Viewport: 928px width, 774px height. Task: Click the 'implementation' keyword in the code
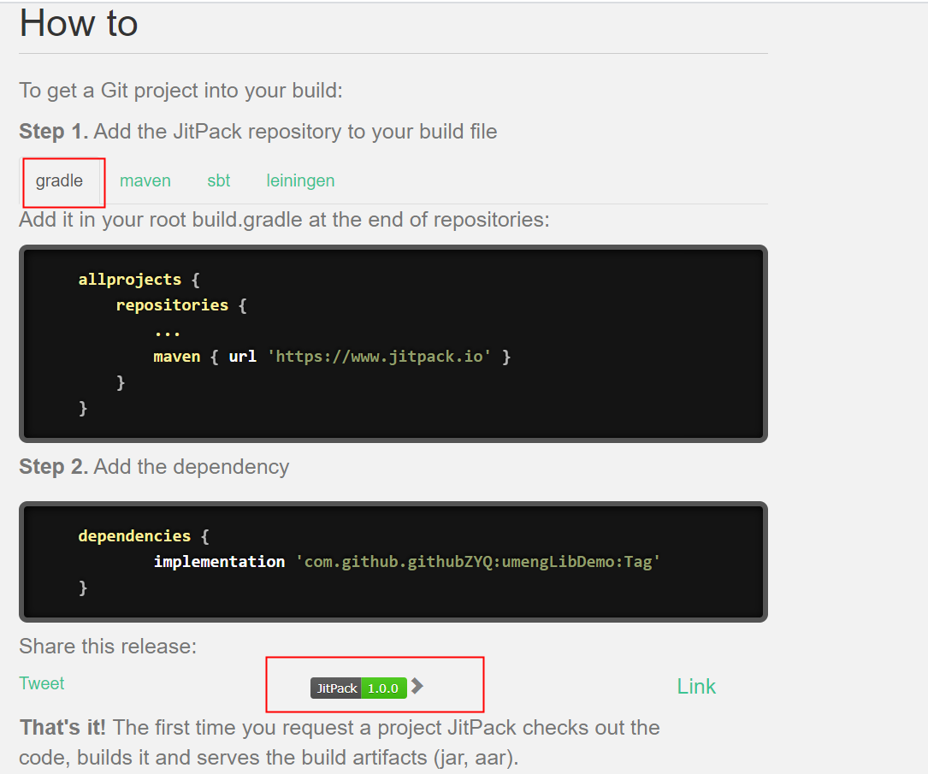(x=219, y=562)
